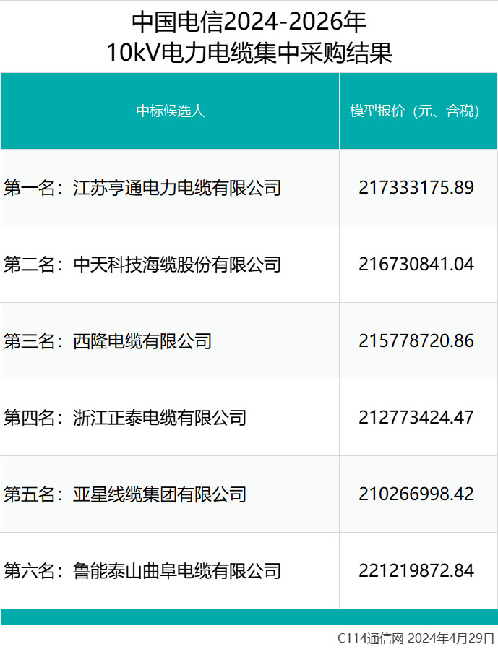Click the title line 10kV电力电缆集中采购结果

coord(249,53)
